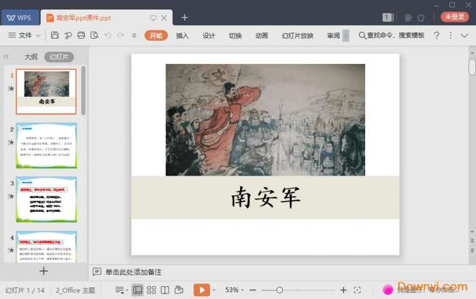Select the 动画 ribbon tab
476x299 pixels.
click(262, 35)
